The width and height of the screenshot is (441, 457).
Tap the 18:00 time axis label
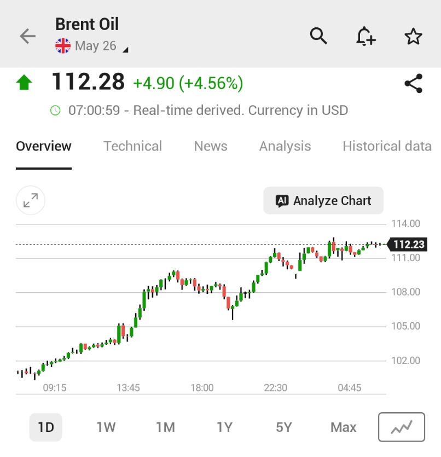click(x=202, y=388)
